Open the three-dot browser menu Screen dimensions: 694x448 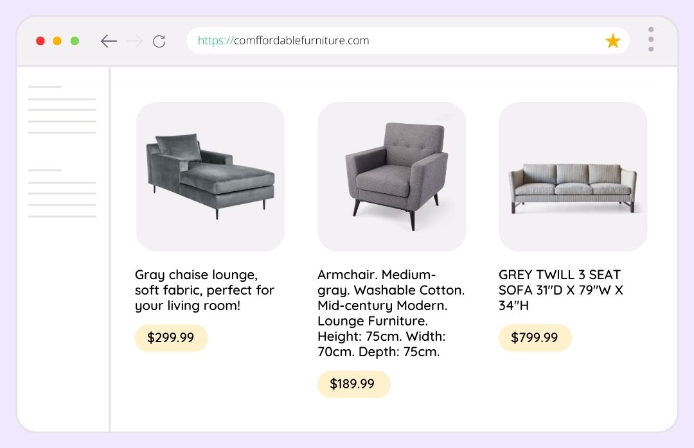(650, 39)
